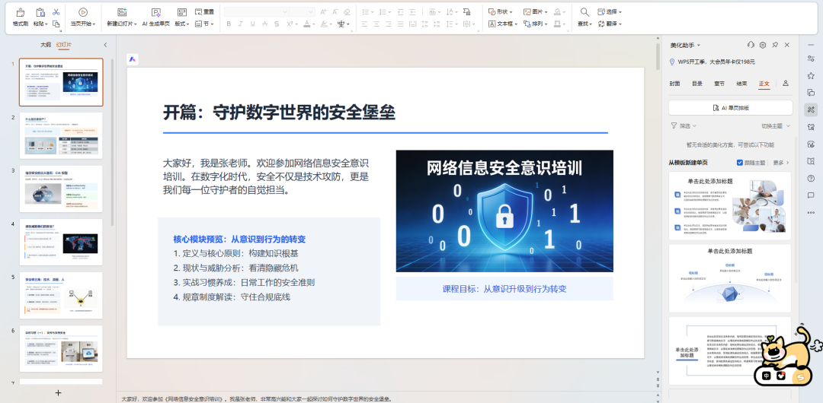Toggle bold formatting B
The height and width of the screenshot is (403, 823).
click(x=229, y=24)
